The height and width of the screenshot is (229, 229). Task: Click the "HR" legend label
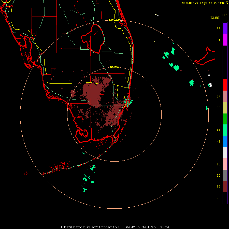[x=218, y=119]
